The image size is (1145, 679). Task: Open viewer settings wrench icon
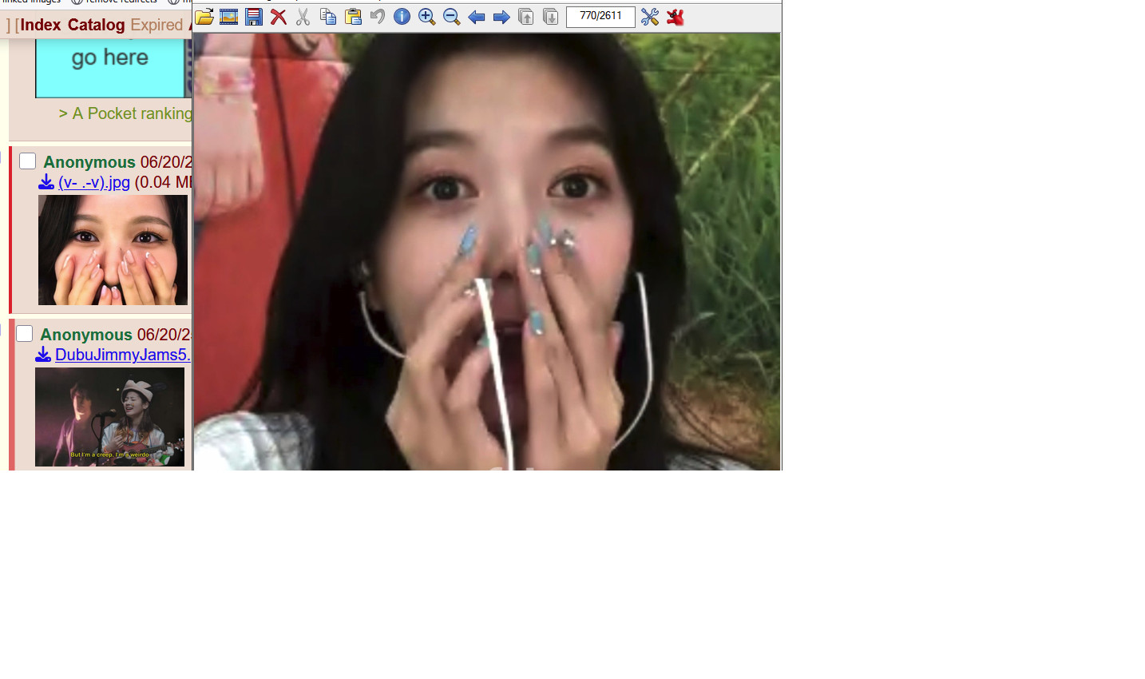tap(650, 17)
